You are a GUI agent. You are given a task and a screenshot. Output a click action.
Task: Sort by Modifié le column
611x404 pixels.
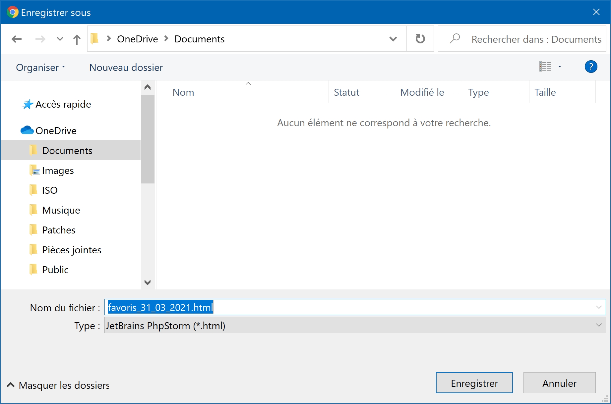click(x=422, y=92)
